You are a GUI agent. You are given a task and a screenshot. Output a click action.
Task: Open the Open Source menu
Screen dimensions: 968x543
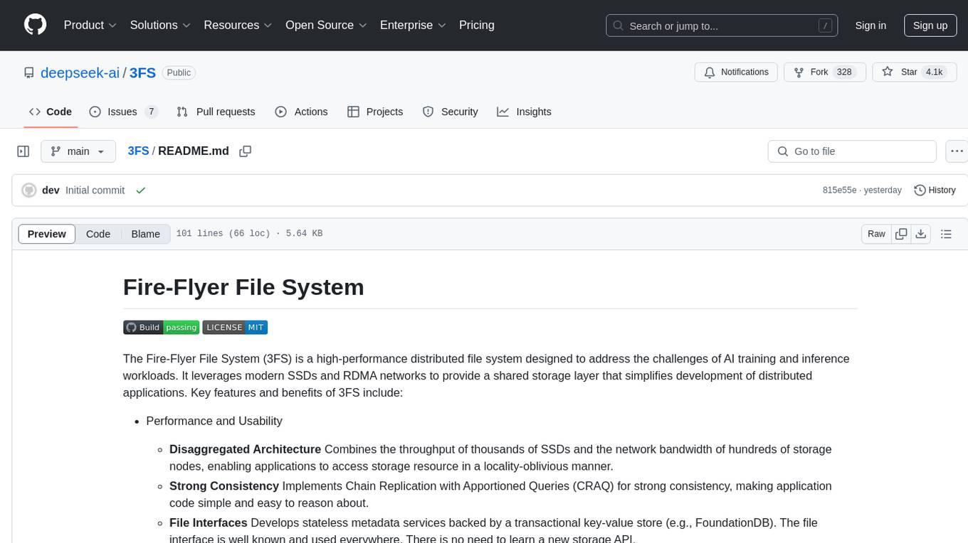(x=327, y=25)
